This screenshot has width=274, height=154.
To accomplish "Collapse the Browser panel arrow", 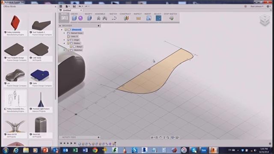I will (60, 26).
